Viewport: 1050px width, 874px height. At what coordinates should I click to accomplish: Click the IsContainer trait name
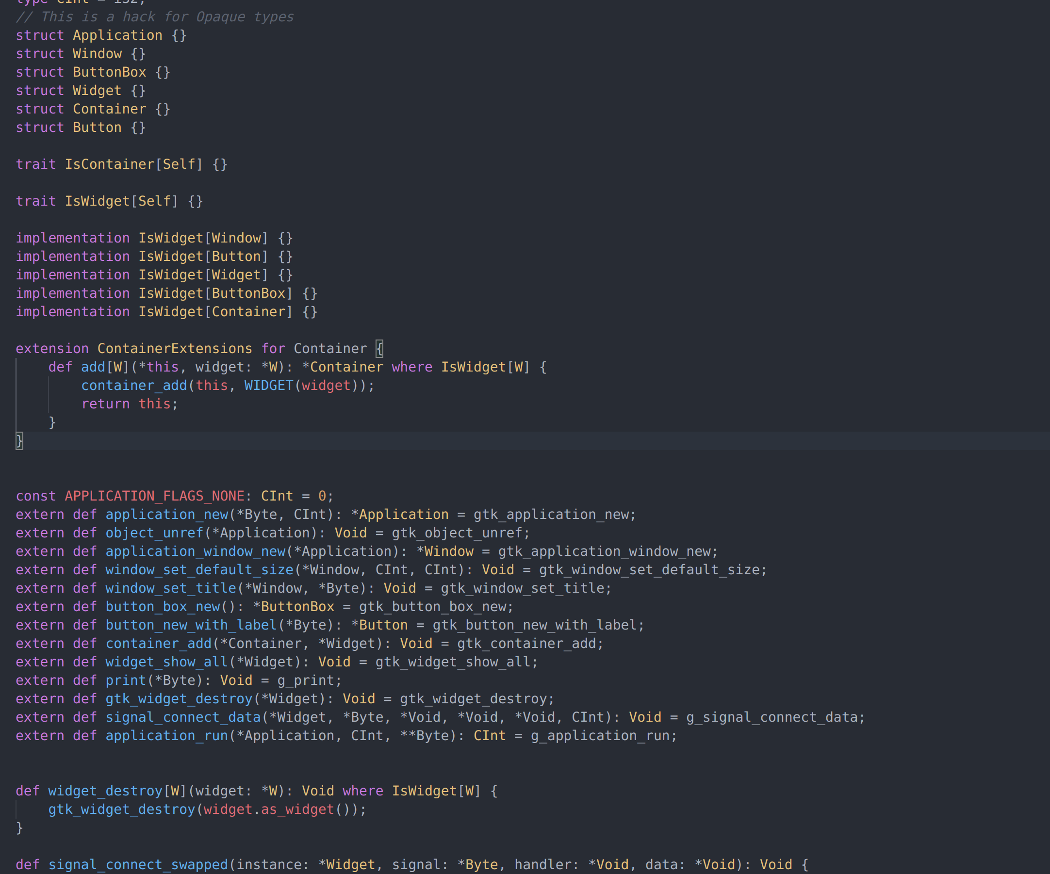(110, 164)
